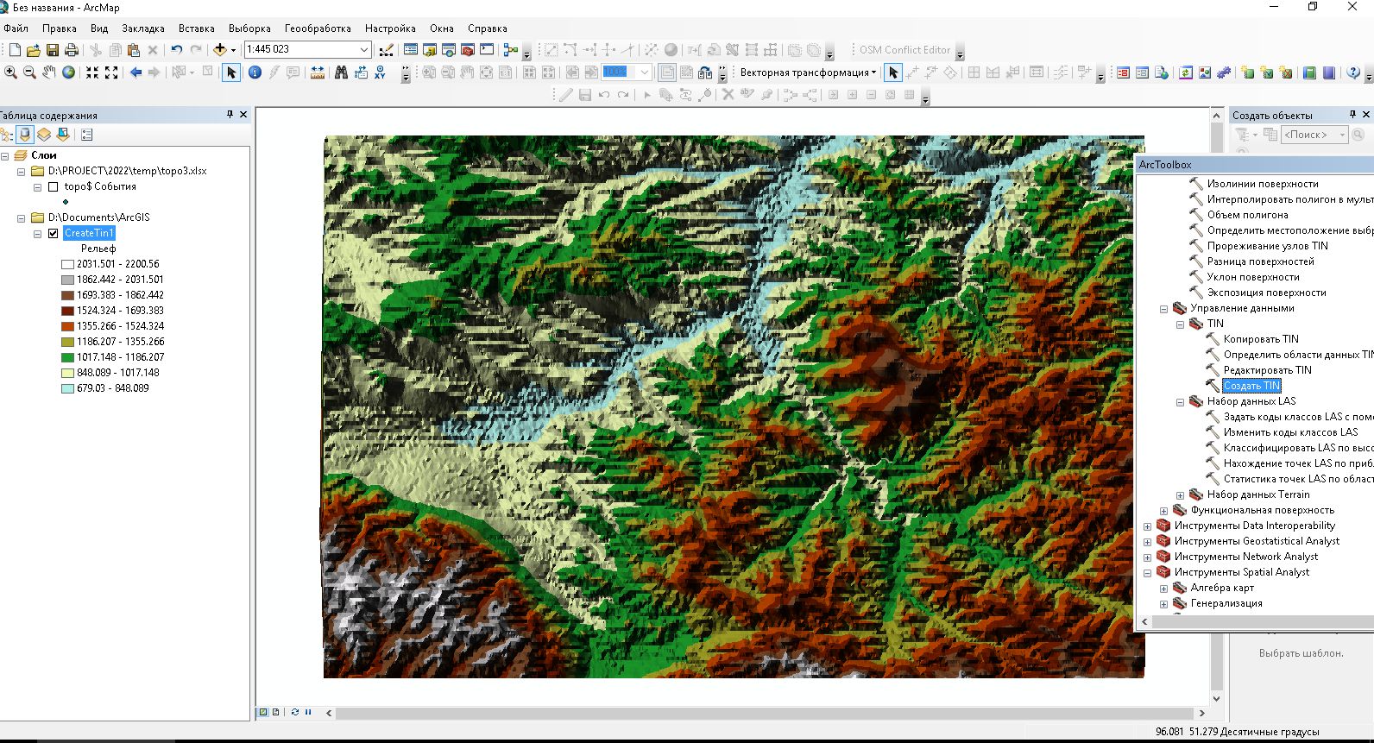1374x743 pixels.
Task: Enable the topo$ События layer checkbox
Action: click(54, 186)
